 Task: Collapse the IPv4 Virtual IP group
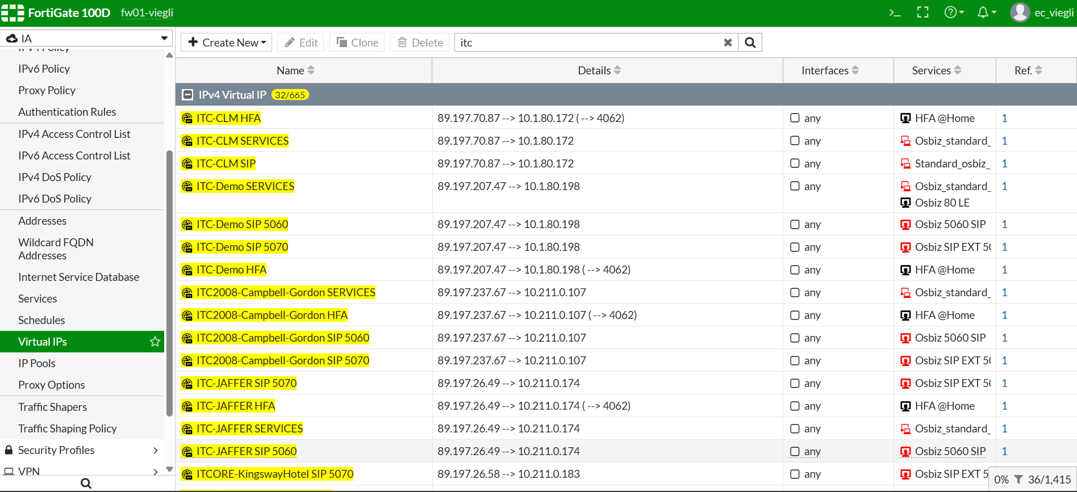click(x=187, y=95)
